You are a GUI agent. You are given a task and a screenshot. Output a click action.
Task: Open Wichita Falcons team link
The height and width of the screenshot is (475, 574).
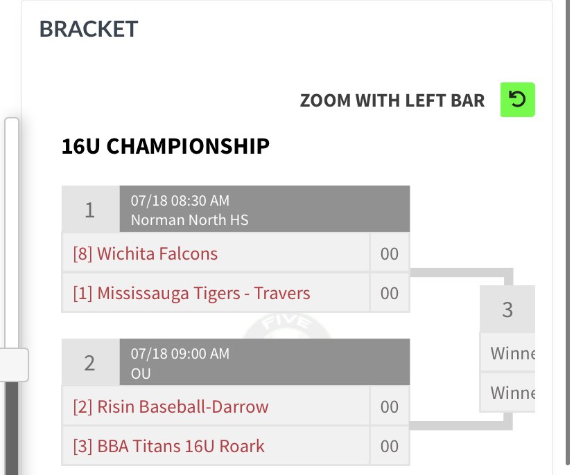click(x=145, y=253)
